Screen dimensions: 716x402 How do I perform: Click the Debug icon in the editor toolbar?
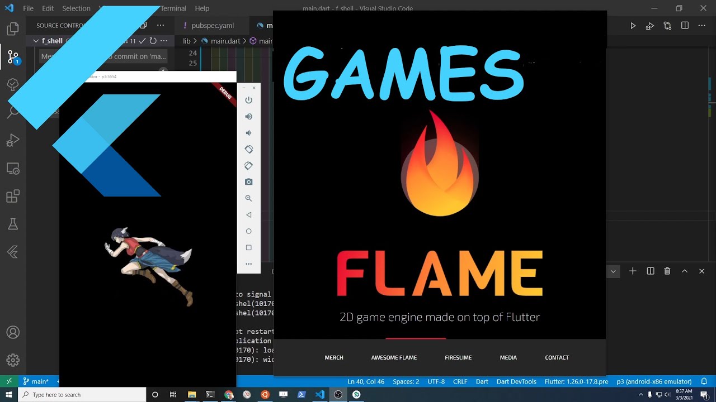pos(650,26)
